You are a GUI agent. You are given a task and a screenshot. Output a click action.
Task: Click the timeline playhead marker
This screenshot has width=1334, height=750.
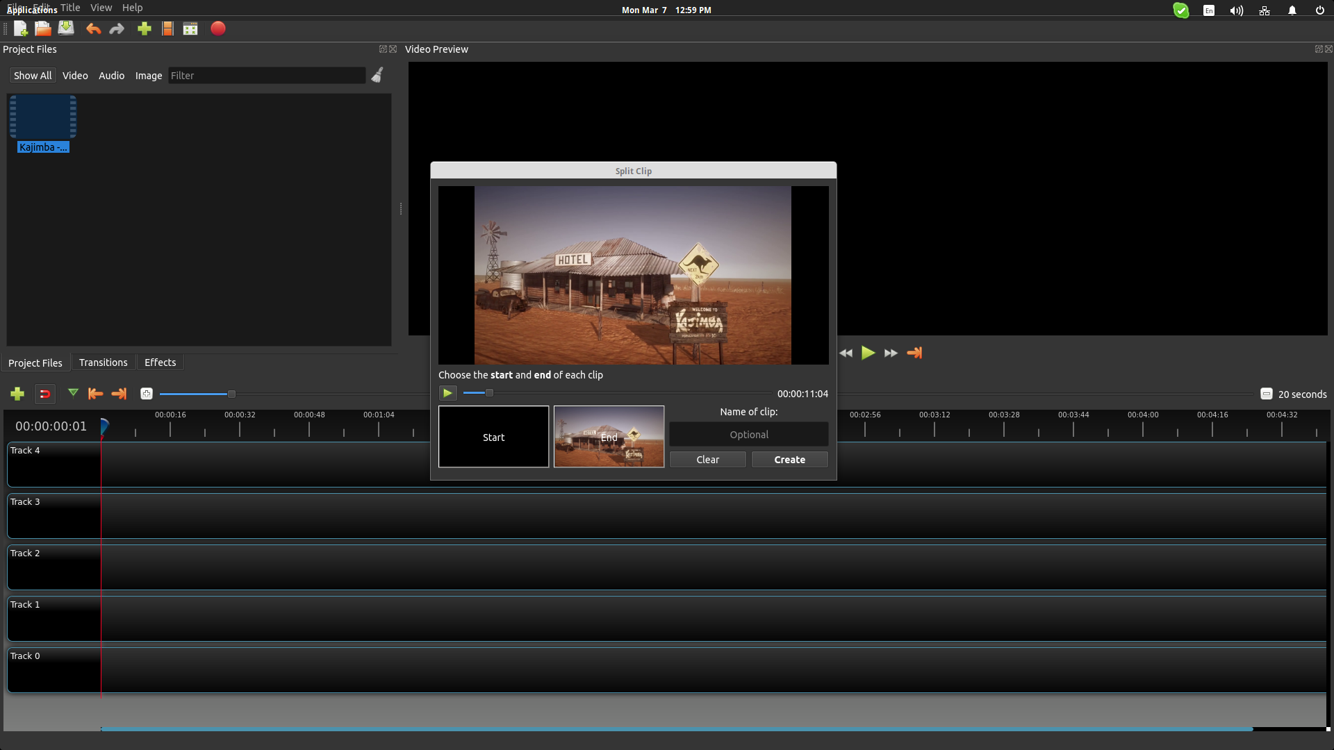tap(104, 426)
